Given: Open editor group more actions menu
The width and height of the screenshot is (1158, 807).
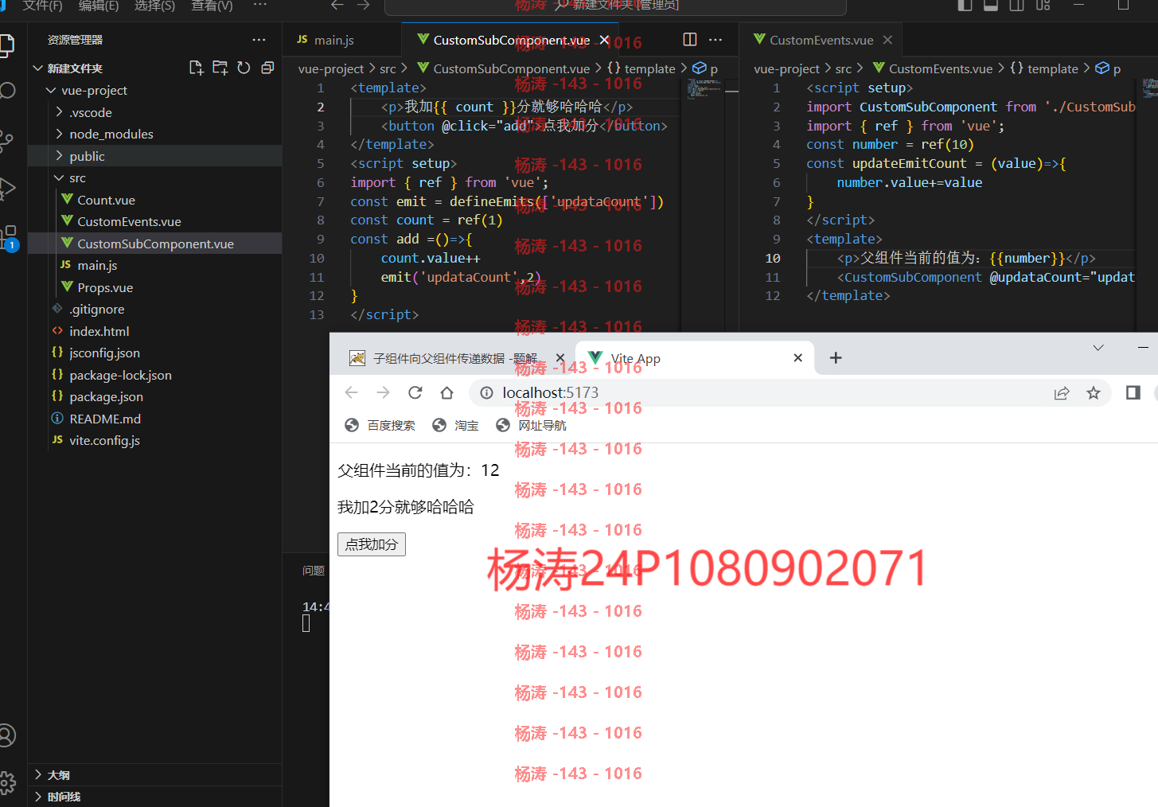Looking at the screenshot, I should click(x=715, y=40).
